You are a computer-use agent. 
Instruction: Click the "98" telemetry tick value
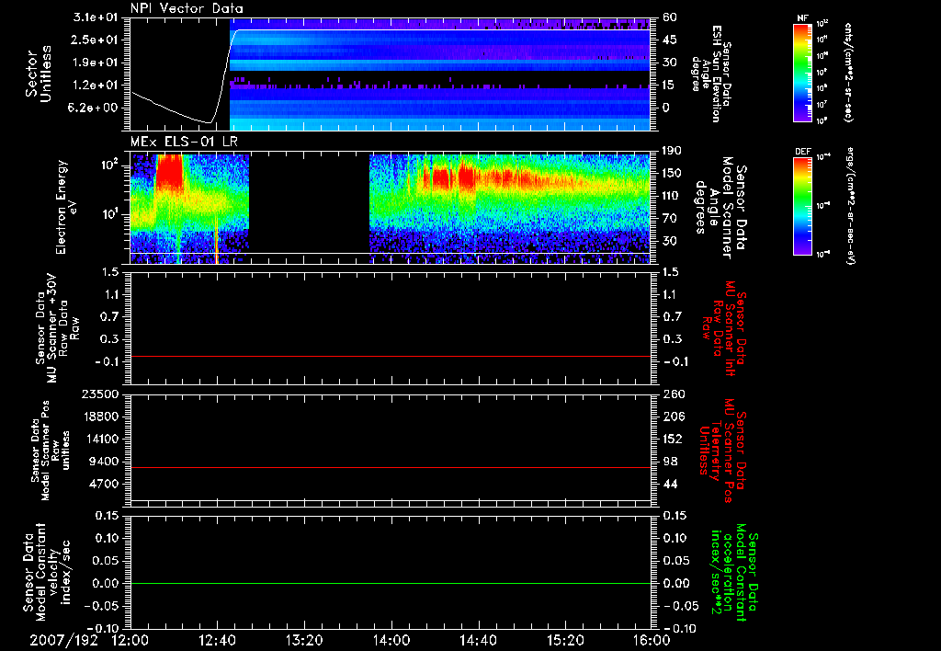670,462
